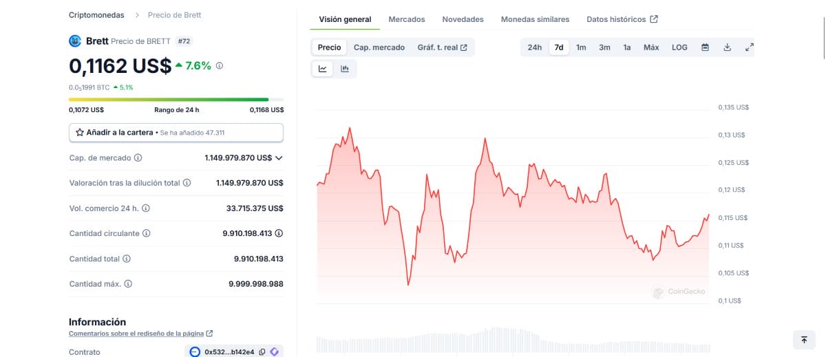Switch to candlestick chart view icon
826x357 pixels.
(x=345, y=69)
